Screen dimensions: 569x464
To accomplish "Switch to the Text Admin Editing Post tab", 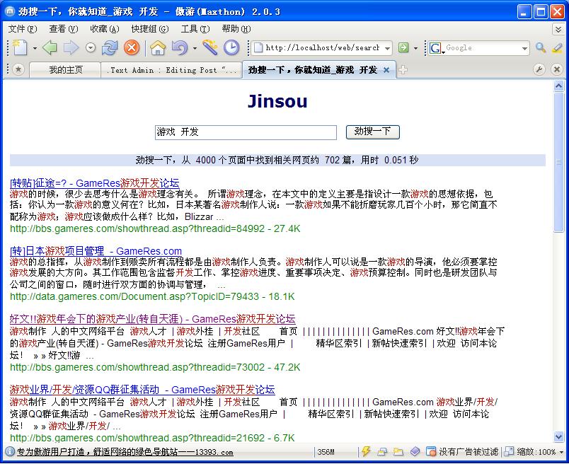I will [x=172, y=70].
